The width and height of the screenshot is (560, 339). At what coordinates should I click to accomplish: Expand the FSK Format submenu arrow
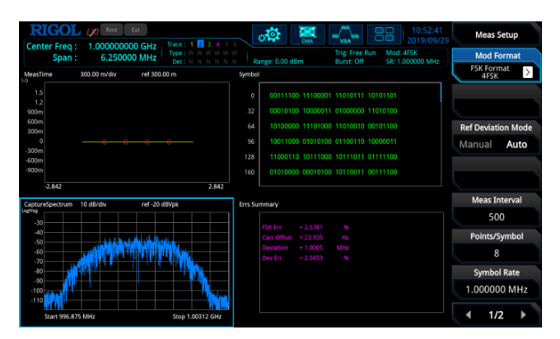[528, 72]
